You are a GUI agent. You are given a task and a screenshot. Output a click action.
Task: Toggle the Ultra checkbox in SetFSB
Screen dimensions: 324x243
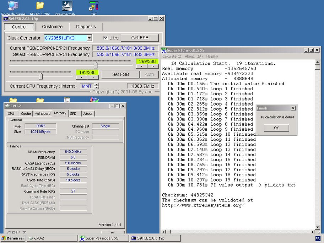pyautogui.click(x=106, y=38)
